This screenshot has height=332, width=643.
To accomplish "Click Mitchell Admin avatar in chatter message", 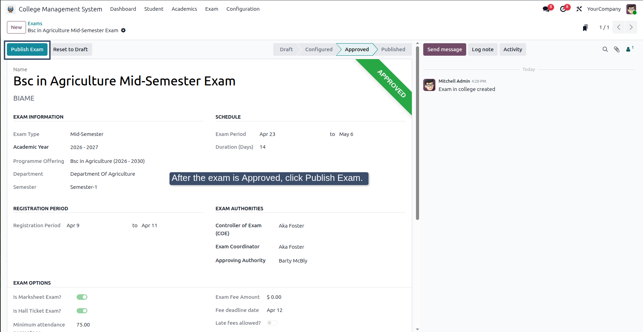I will (429, 85).
